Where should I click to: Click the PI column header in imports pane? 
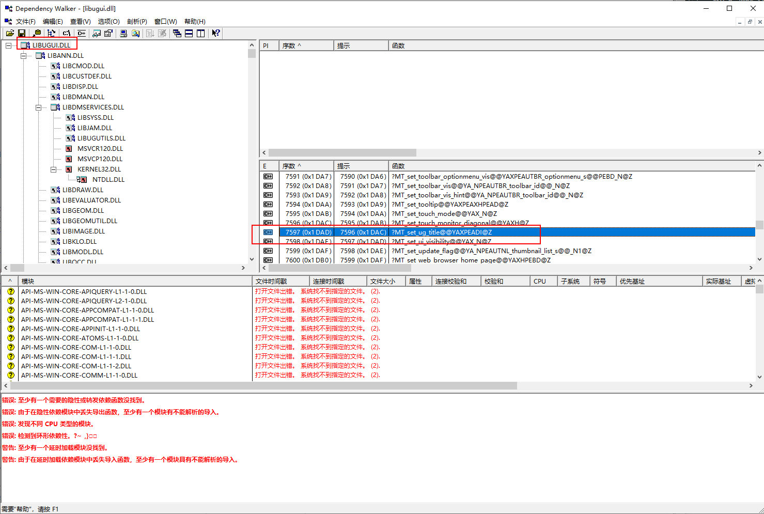click(x=269, y=45)
